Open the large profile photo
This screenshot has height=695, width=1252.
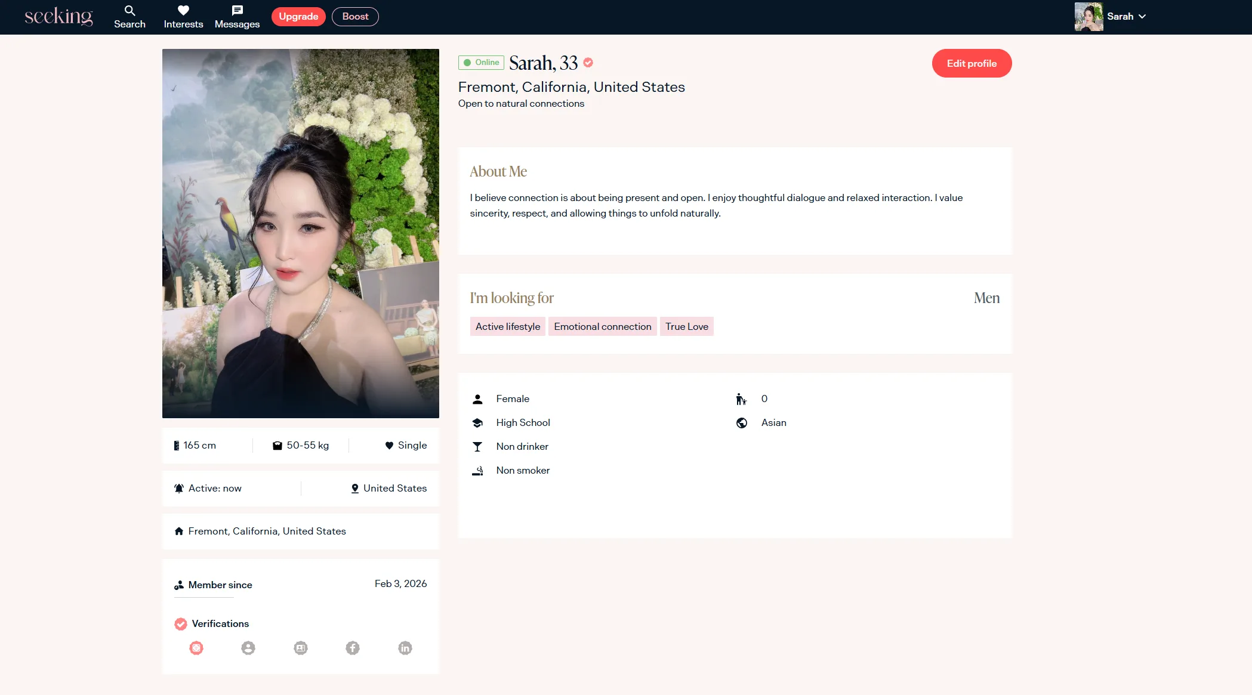tap(301, 233)
